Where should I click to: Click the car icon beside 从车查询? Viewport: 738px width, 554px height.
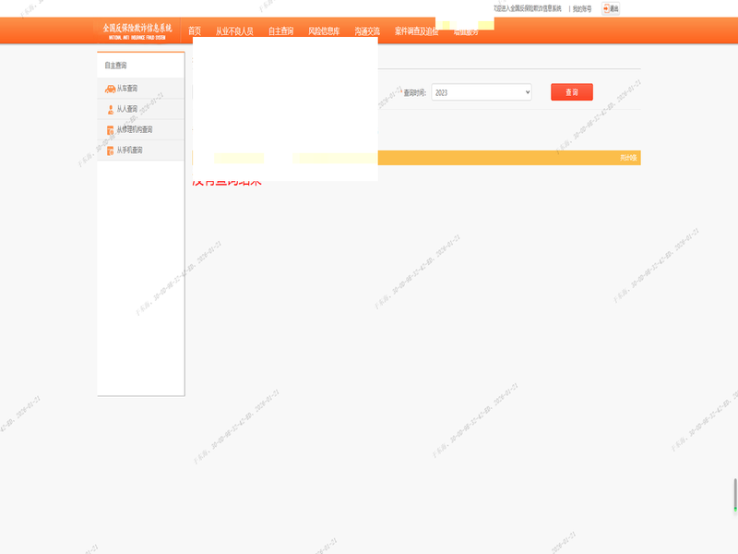[110, 89]
